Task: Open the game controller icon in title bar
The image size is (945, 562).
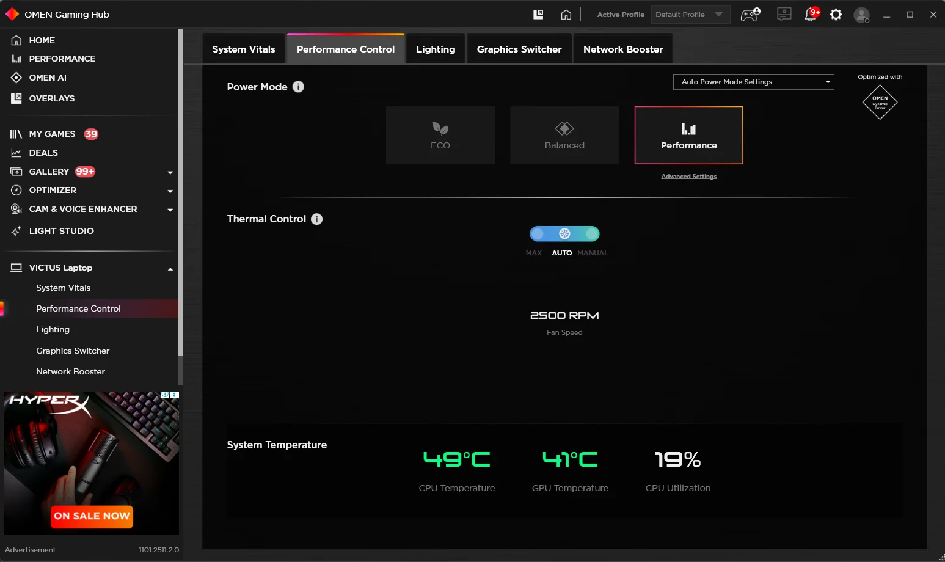Action: (751, 15)
